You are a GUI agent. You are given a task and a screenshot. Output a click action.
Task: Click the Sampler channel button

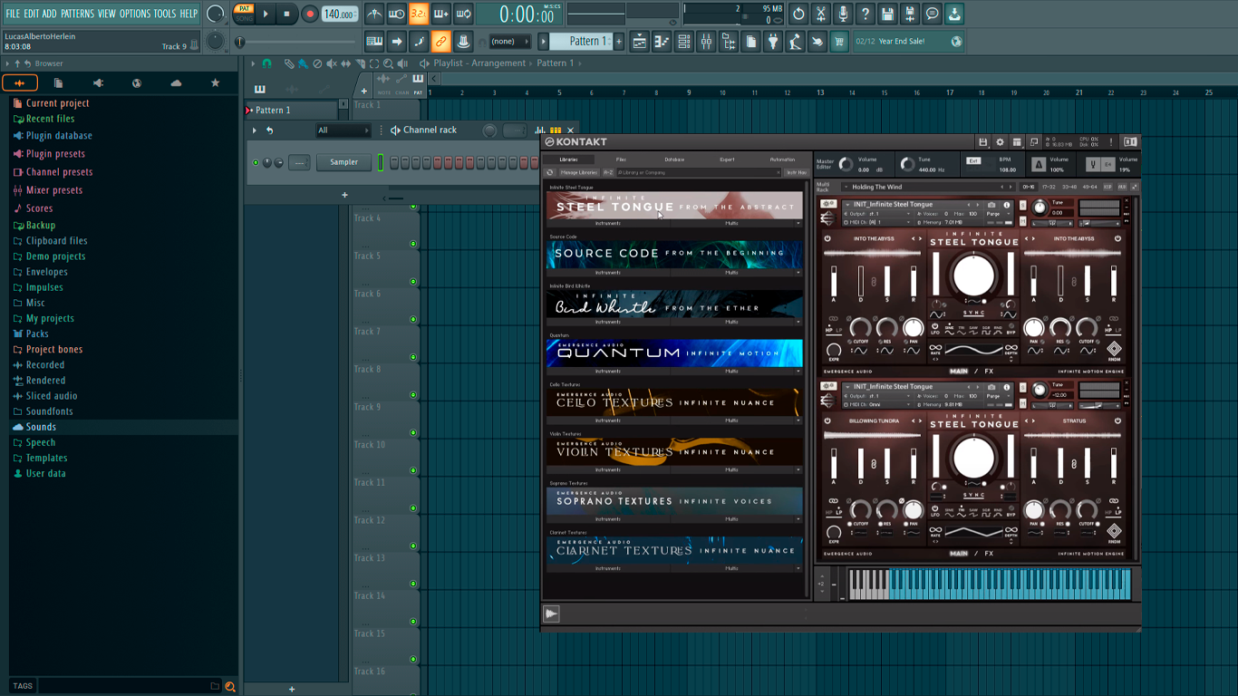(343, 162)
